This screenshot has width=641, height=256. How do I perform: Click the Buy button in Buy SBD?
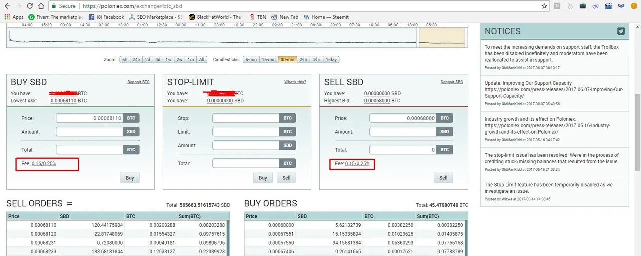pyautogui.click(x=130, y=177)
